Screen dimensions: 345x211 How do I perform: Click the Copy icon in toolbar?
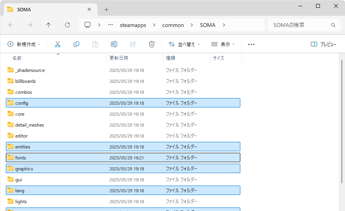tap(76, 44)
